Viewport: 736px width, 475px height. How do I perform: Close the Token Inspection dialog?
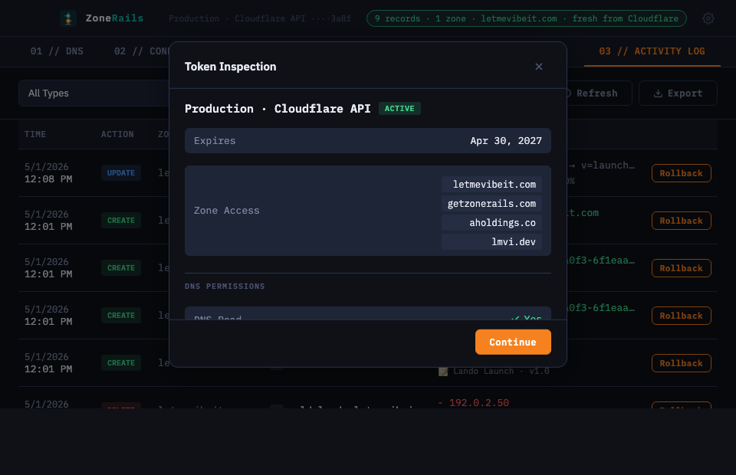[539, 67]
